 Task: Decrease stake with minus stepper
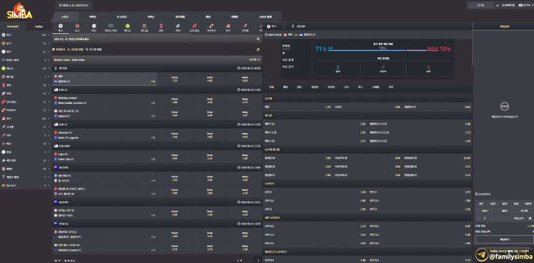[x=479, y=218]
